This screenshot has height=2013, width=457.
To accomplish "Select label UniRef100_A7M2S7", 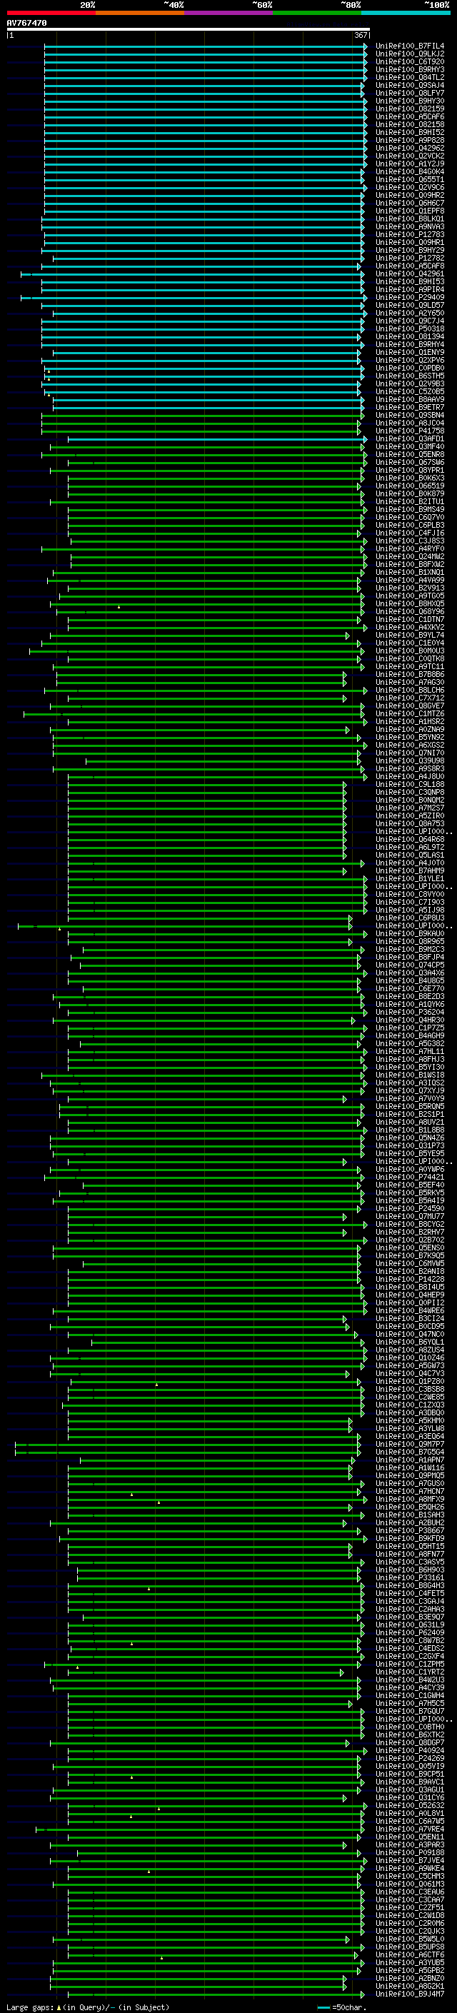I will click(x=410, y=807).
